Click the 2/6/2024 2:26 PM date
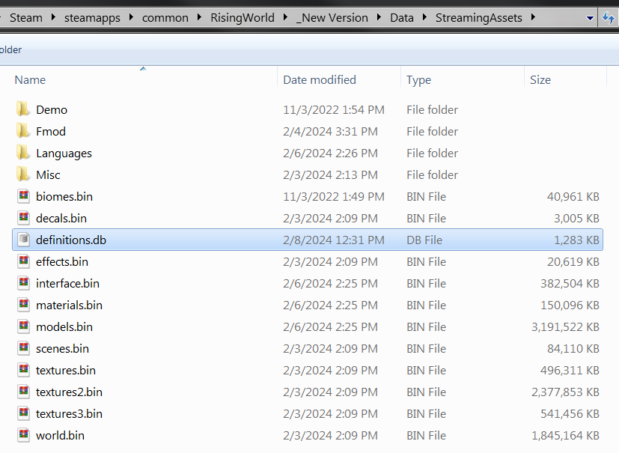This screenshot has height=453, width=619. point(330,153)
